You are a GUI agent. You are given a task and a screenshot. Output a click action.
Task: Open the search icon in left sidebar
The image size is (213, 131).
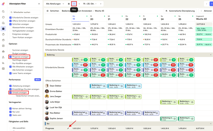pyautogui.click(x=3, y=11)
